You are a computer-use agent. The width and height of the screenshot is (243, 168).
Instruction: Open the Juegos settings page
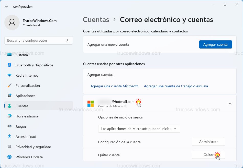point(21,126)
